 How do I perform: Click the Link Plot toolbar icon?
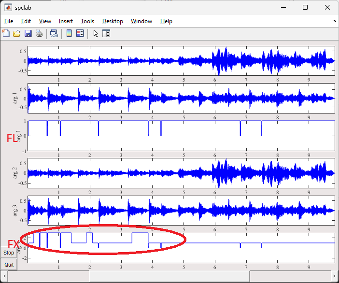54,33
